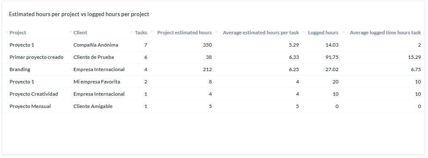Viewport: 428px width, 158px height.
Task: Select estimated hours value 8
Action: (210, 82)
